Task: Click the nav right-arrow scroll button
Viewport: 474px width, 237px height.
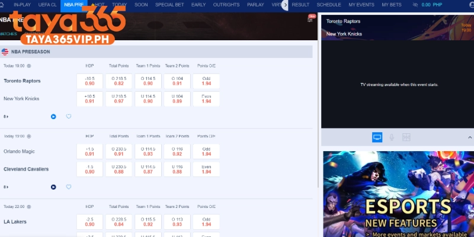Action: (285, 5)
